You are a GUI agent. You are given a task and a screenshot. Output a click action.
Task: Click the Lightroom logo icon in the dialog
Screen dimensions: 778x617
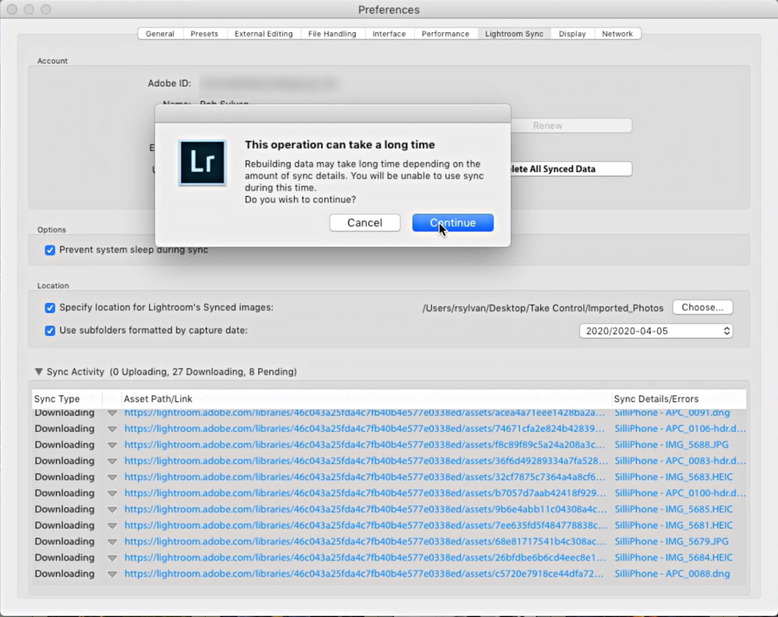click(x=202, y=162)
